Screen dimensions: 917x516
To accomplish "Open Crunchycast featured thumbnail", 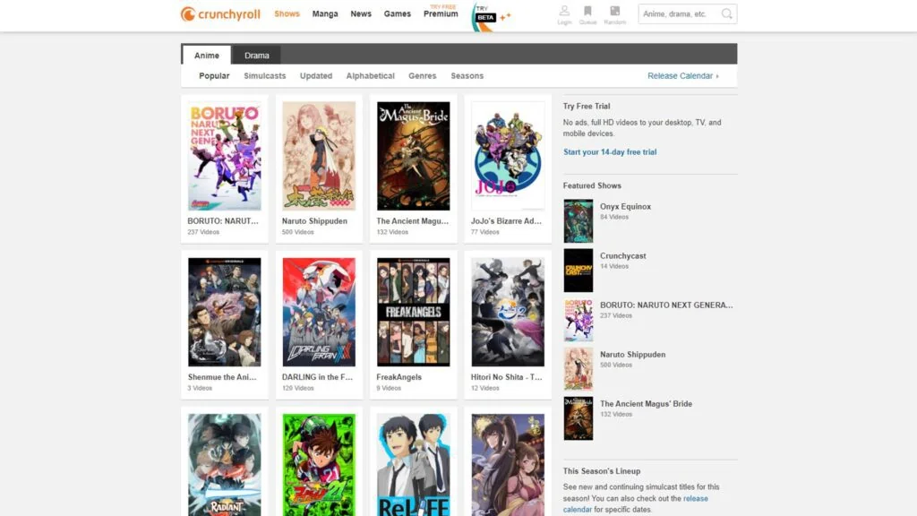I will click(x=578, y=271).
